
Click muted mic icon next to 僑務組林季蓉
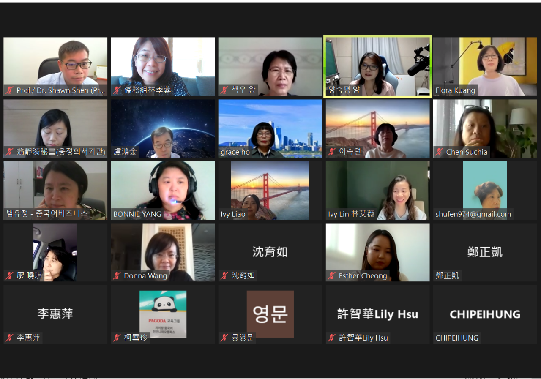click(x=117, y=90)
